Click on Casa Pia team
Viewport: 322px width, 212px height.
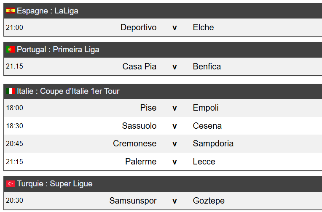click(x=140, y=66)
